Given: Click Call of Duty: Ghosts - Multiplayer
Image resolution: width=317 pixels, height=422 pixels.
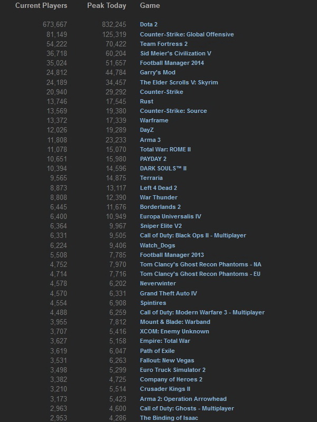Looking at the screenshot, I should [187, 408].
